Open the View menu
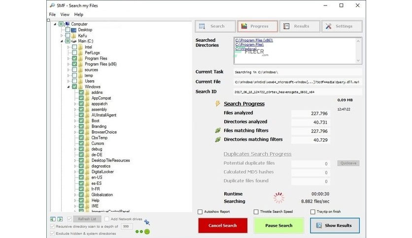This screenshot has height=238, width=412. pos(65,14)
